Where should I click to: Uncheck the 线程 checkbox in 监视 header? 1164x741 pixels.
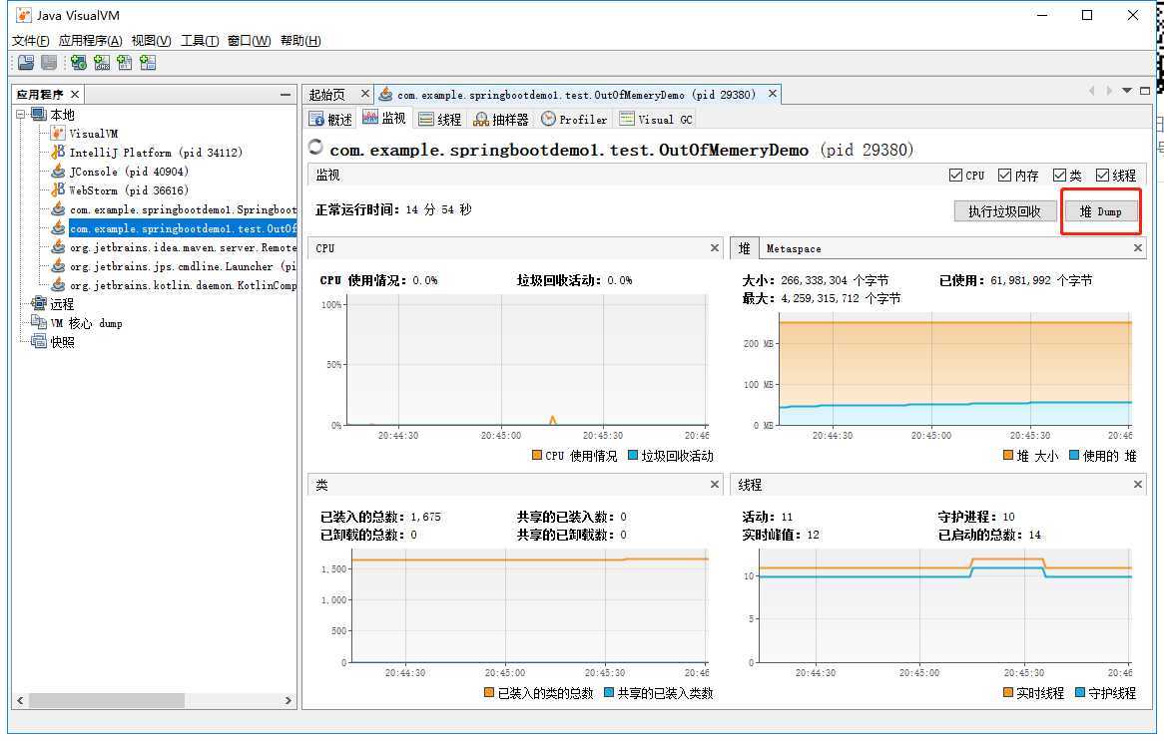[x=1102, y=176]
